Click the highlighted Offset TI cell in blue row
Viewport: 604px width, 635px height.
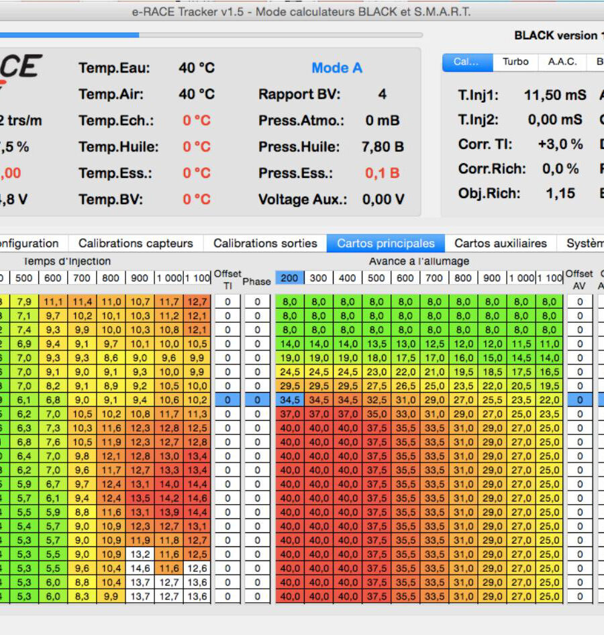point(228,400)
